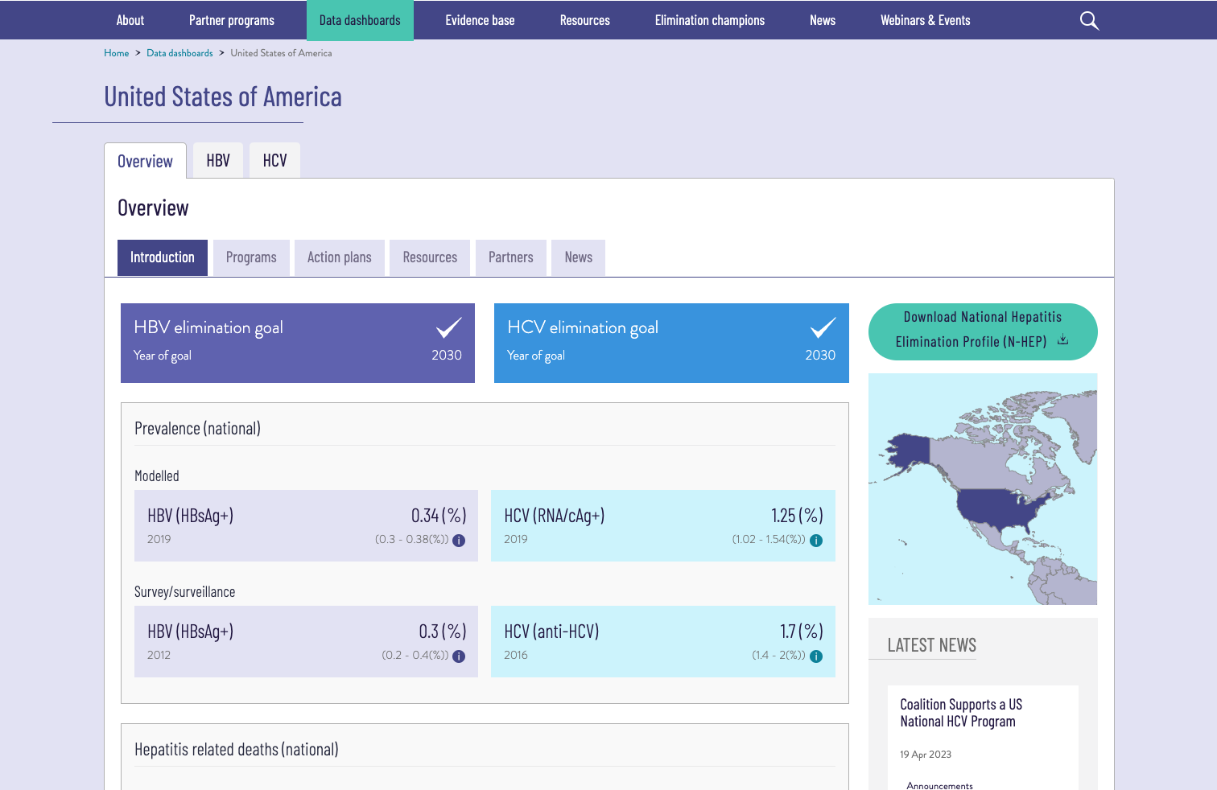Go to Elimination champions in navigation

(x=710, y=20)
